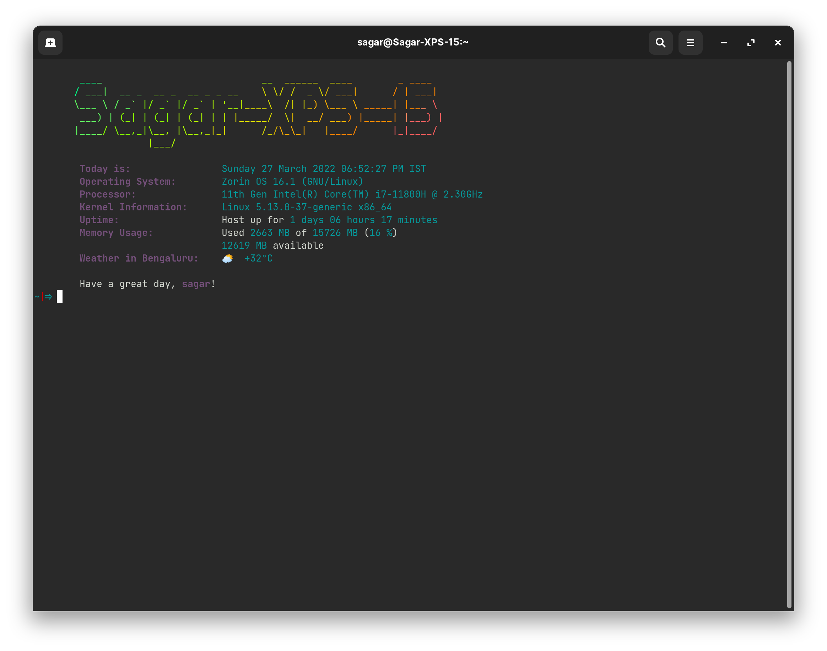Click the white block cursor at the prompt
Screen dimensions: 827x651
pyautogui.click(x=59, y=296)
